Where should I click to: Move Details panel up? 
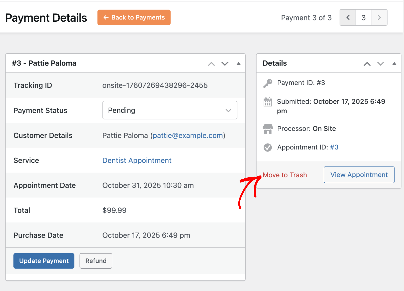pyautogui.click(x=367, y=64)
